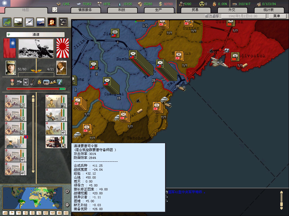The width and height of the screenshot is (289, 216).
Task: Switch to the dollar-sign economic map mode
Action: click(x=25, y=213)
